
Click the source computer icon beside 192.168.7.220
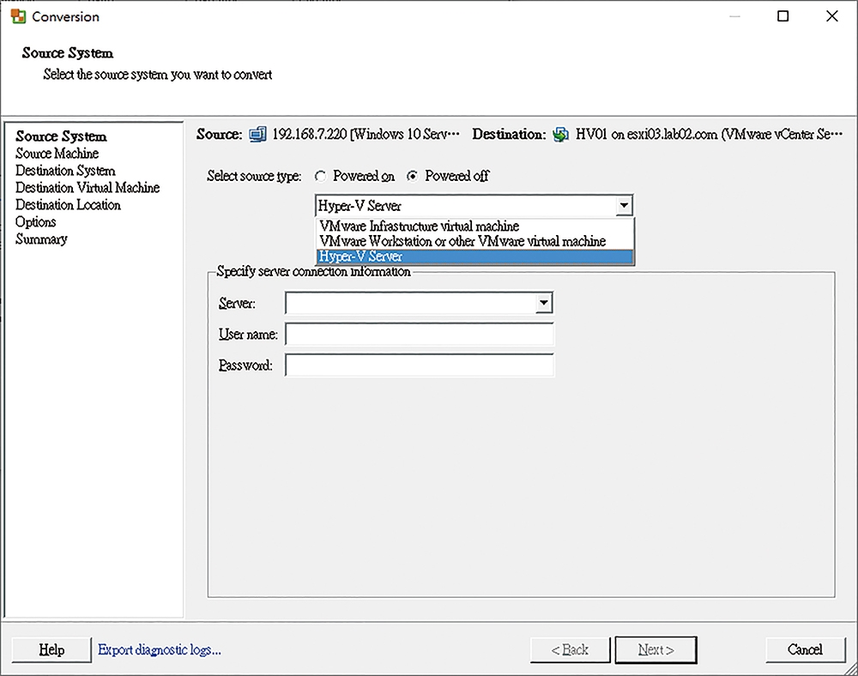pos(257,134)
